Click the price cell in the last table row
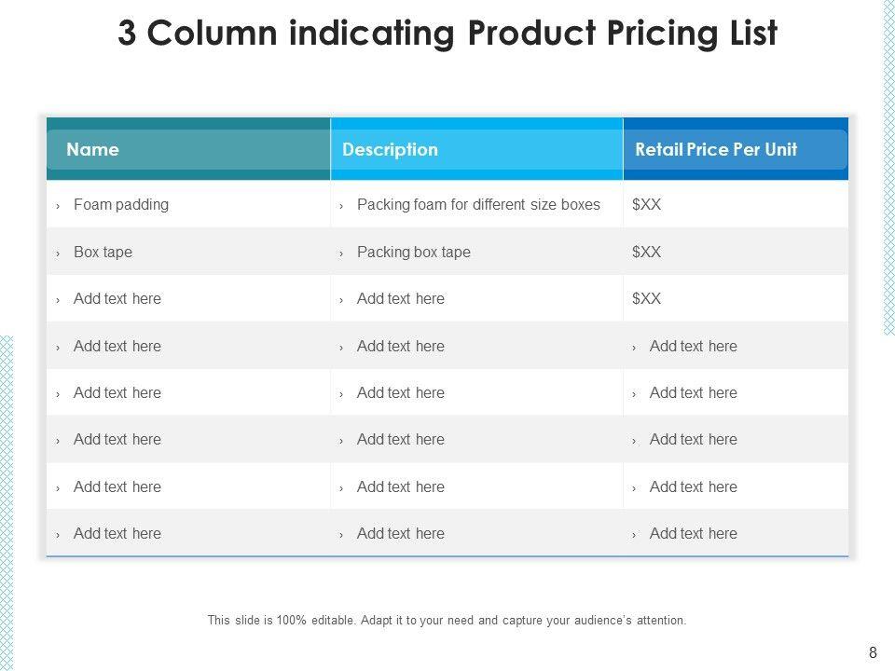 693,533
